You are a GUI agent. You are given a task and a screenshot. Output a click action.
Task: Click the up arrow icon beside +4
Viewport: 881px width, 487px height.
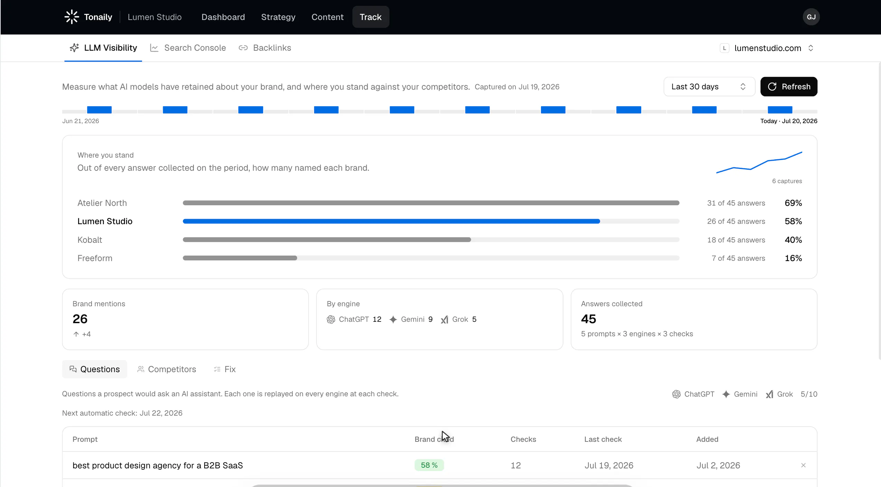[x=76, y=334]
